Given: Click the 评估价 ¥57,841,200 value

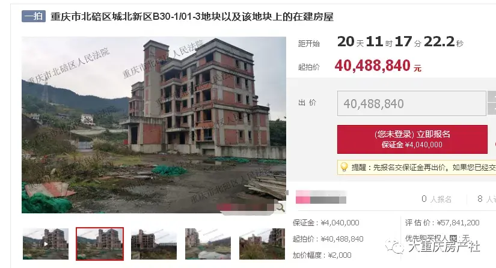Looking at the screenshot, I should pos(458,223).
